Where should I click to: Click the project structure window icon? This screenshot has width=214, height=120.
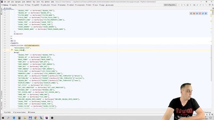(210, 5)
